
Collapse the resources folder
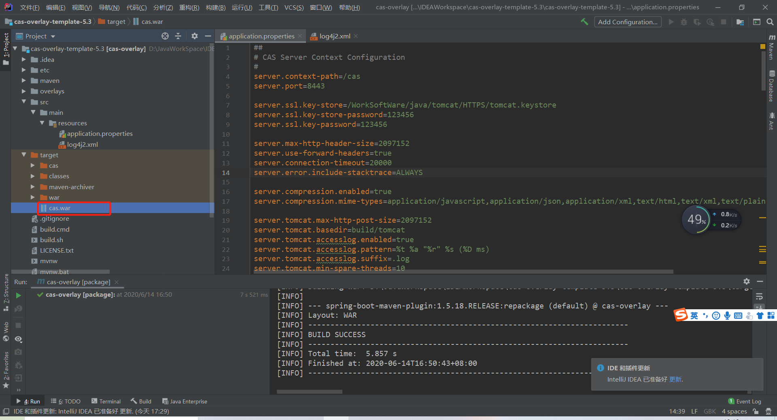click(42, 123)
